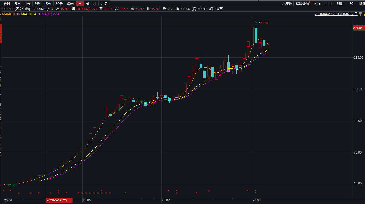This screenshot has width=365, height=204.
Task: Click the red notification dot on 超级叠加
Action: (x=310, y=2)
